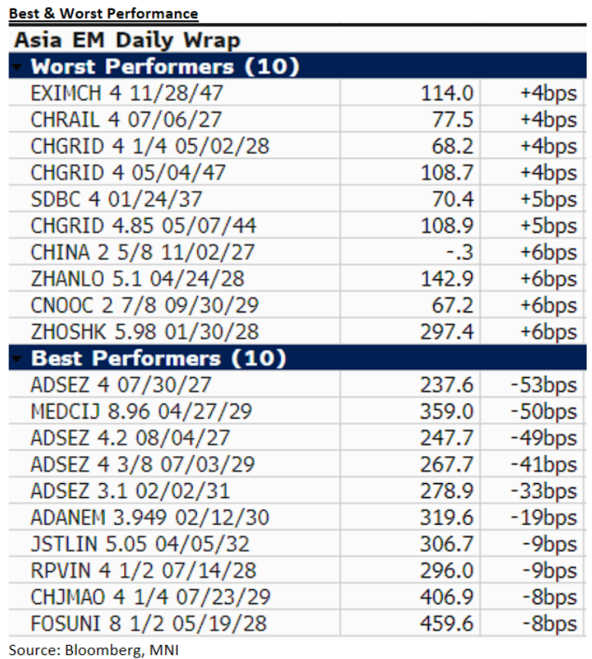592x659 pixels.
Task: Click spread value 67.2 for CNOOC
Action: 452,305
